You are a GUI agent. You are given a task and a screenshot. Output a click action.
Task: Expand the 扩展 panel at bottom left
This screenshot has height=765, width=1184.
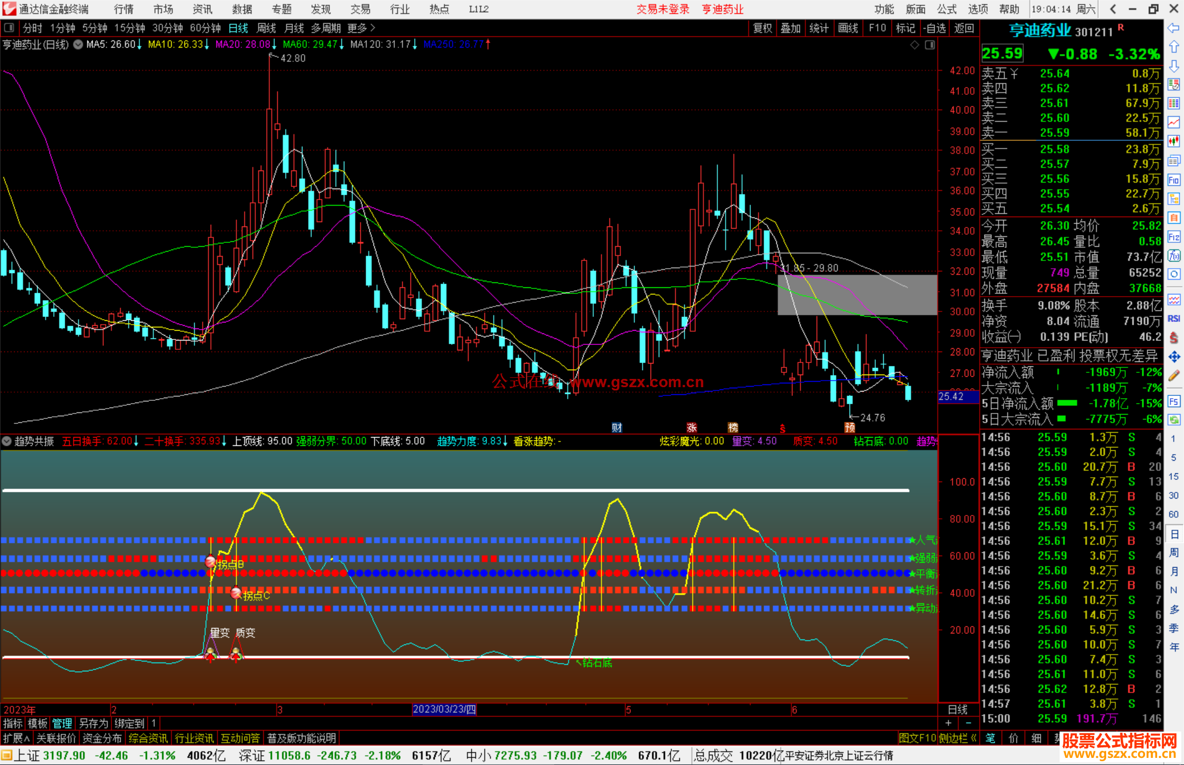16,738
